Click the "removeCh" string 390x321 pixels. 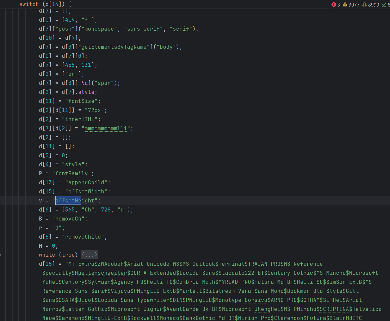tap(68, 219)
